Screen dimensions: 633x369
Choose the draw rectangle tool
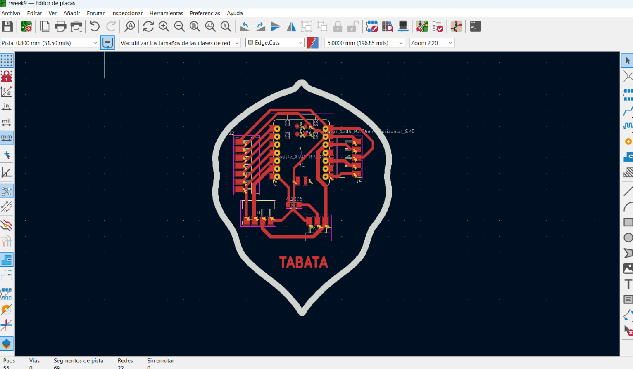click(628, 222)
